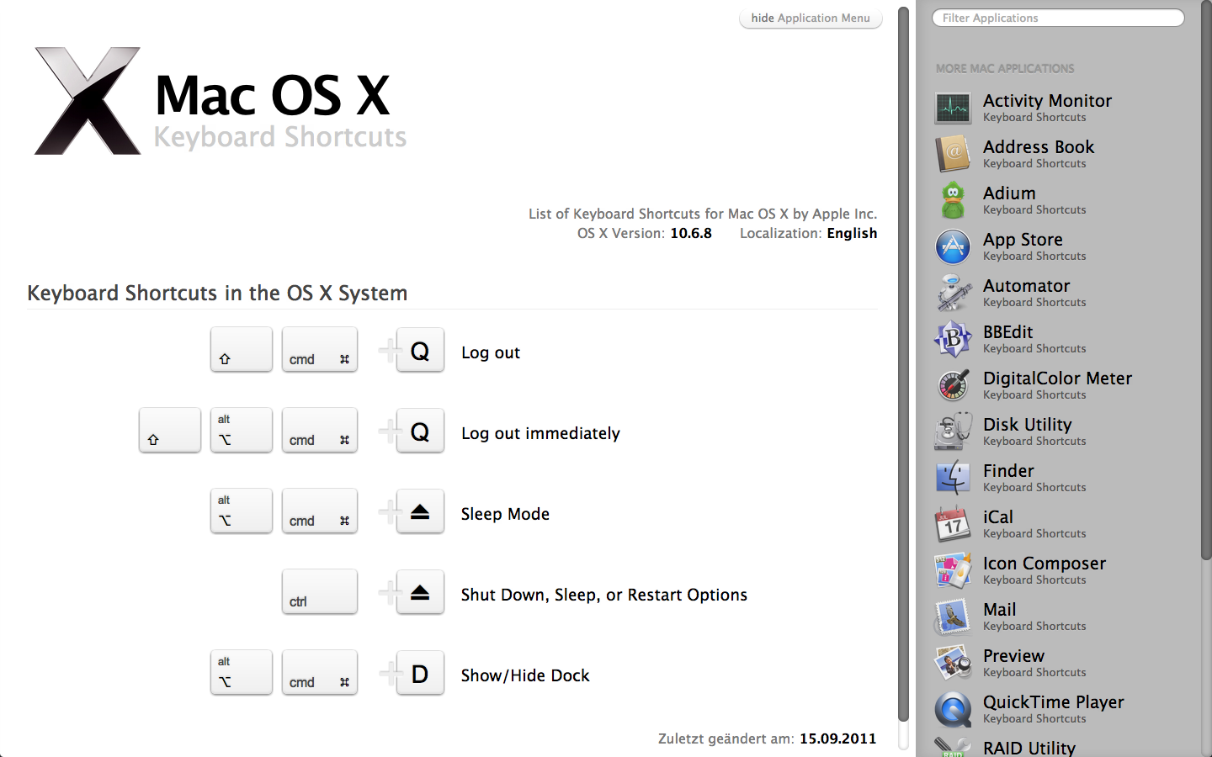1212x757 pixels.
Task: Click the date '15.09.2011'
Action: (837, 738)
